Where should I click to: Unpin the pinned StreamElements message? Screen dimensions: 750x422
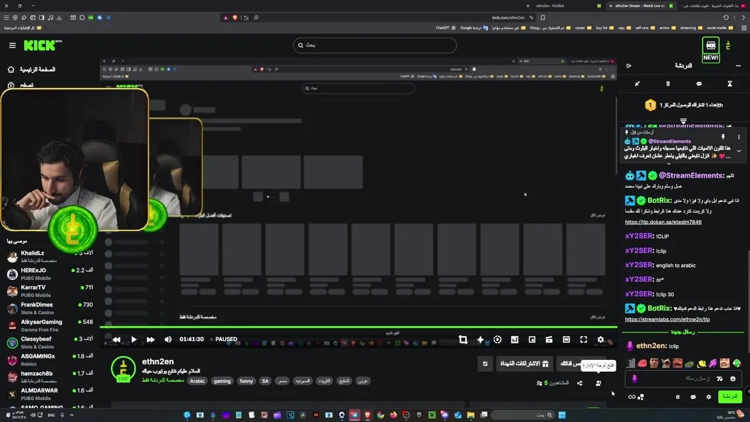pyautogui.click(x=724, y=137)
